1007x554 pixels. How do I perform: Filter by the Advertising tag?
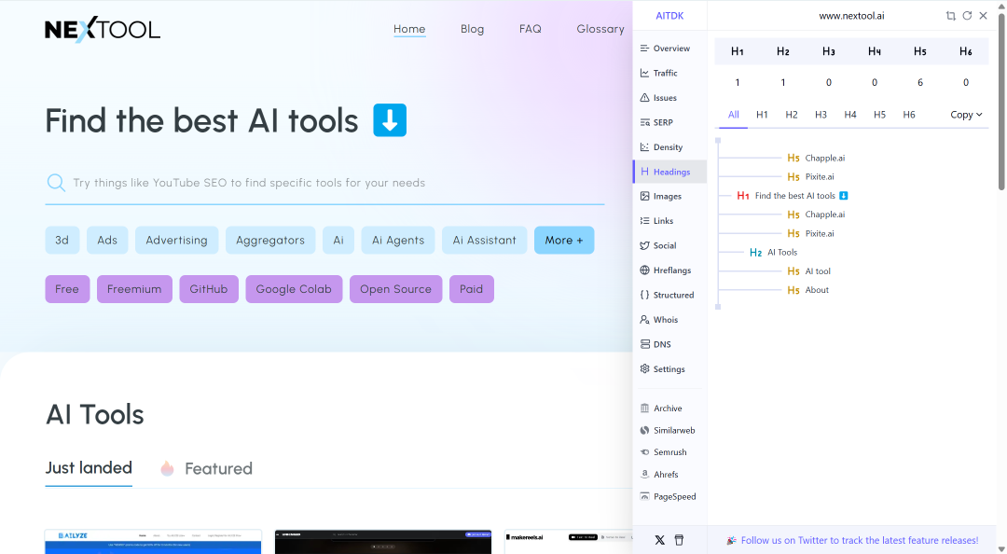(x=176, y=240)
